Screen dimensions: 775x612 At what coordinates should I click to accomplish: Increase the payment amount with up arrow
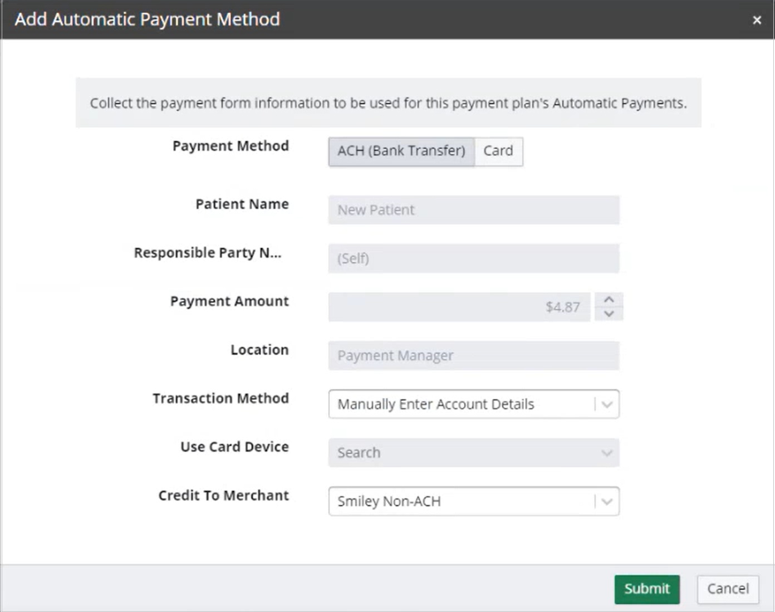tap(609, 300)
